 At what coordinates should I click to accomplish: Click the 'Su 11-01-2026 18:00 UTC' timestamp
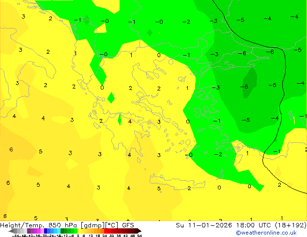(x=224, y=225)
